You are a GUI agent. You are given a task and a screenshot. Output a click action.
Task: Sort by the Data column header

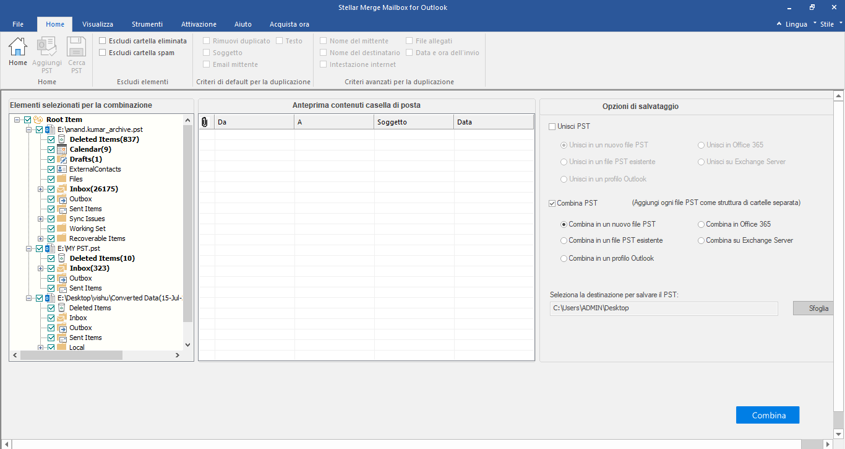click(x=494, y=122)
